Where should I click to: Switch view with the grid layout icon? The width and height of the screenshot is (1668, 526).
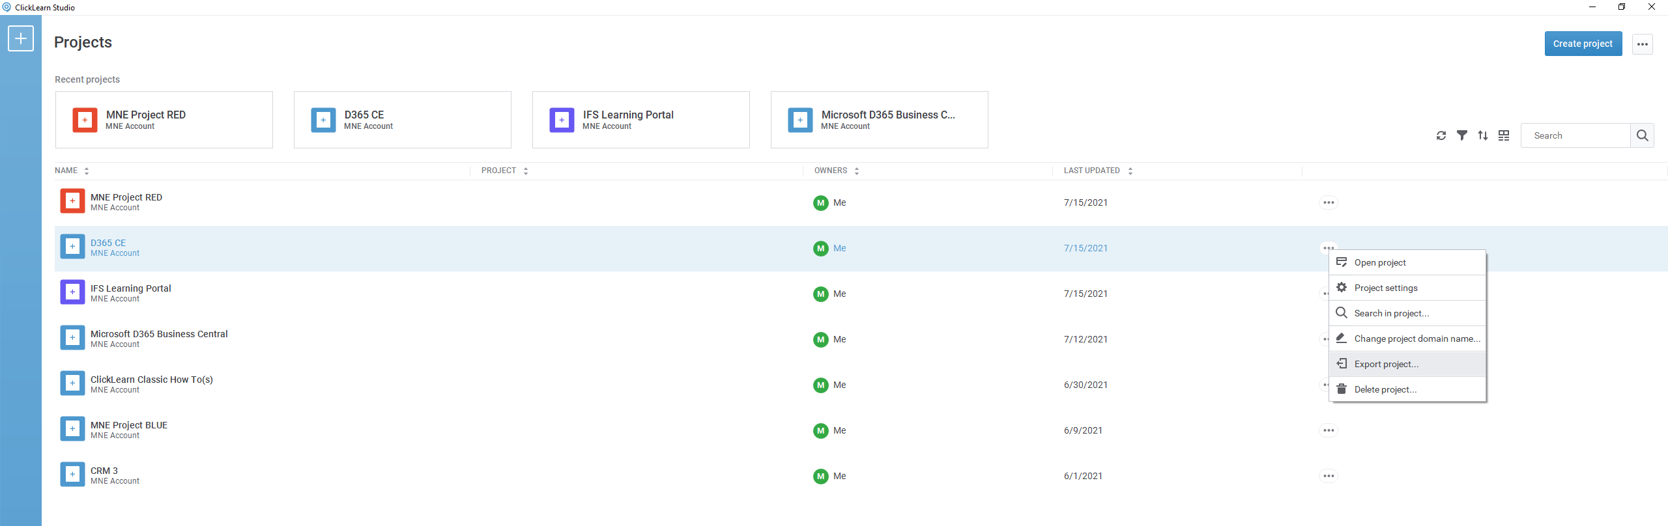tap(1504, 135)
